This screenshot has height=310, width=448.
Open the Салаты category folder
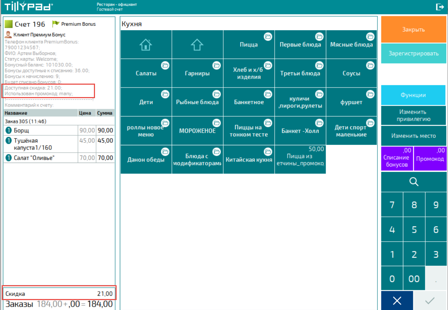(x=146, y=73)
